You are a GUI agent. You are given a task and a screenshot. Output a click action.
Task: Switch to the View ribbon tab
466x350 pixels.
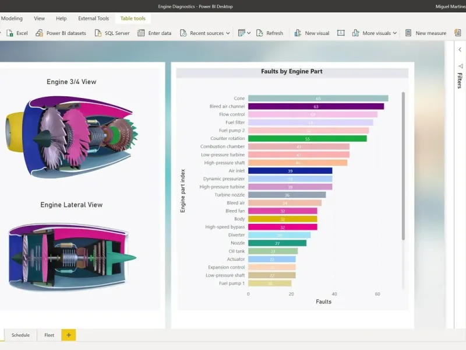(39, 19)
